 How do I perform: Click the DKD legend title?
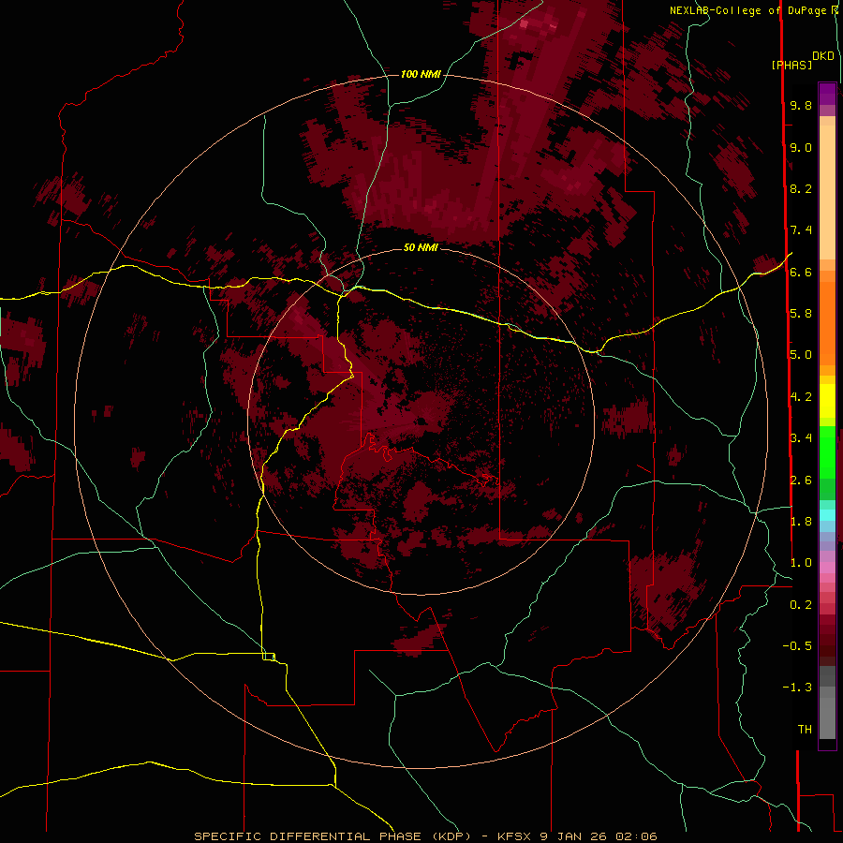[823, 56]
